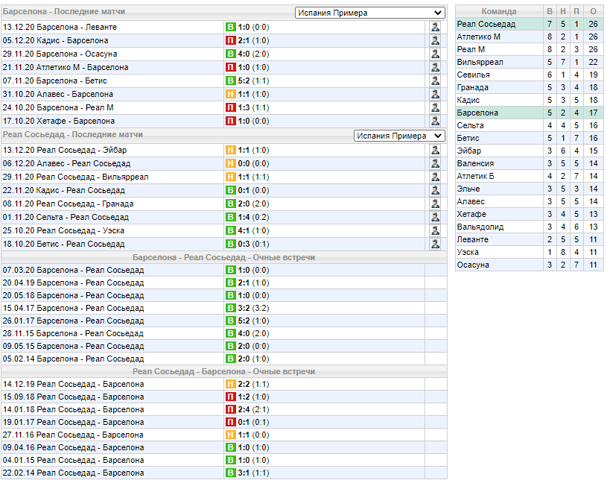The width and height of the screenshot is (607, 492).
Task: Open the lineup icon for Реал Сосьедад - Эйбар match
Action: pos(435,150)
